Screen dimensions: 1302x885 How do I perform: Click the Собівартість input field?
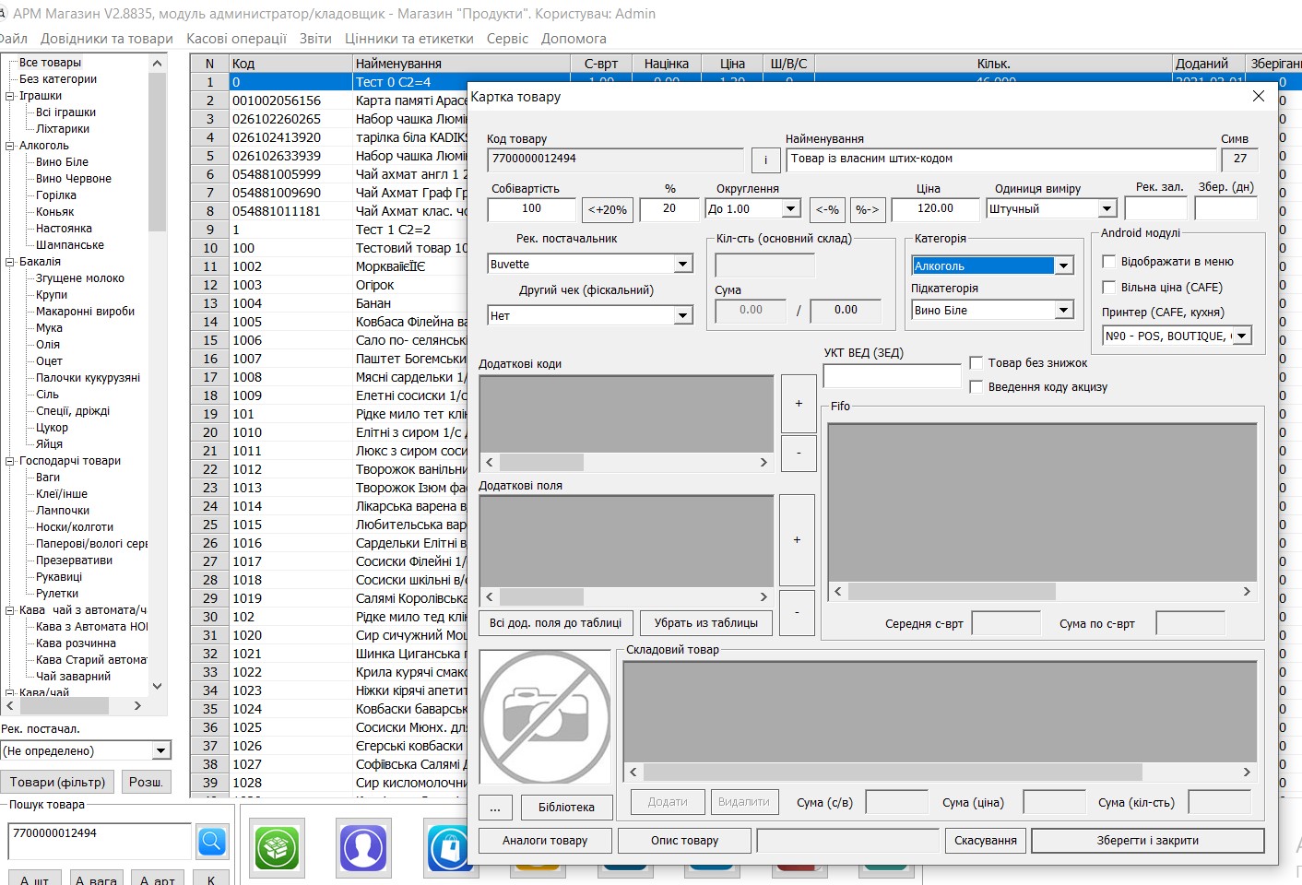[531, 209]
